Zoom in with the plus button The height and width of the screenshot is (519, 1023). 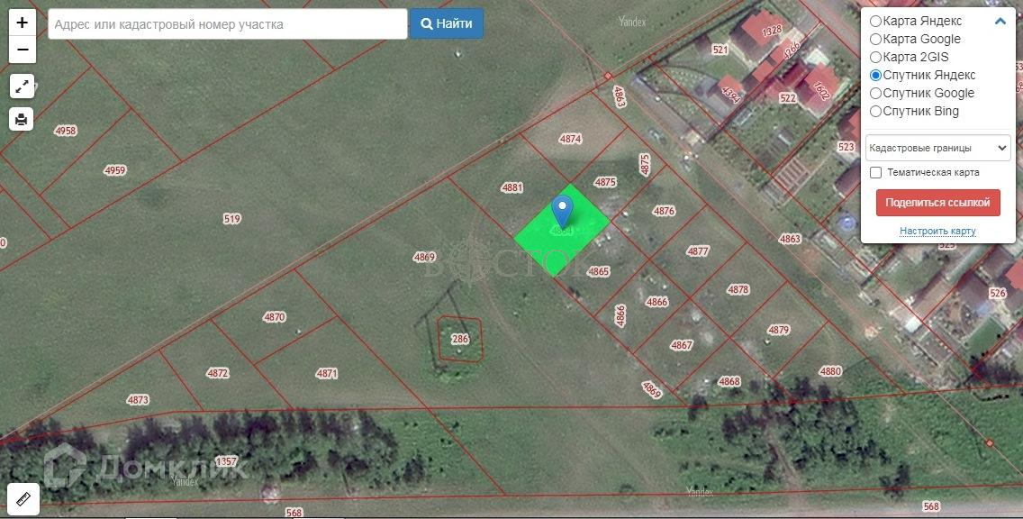pyautogui.click(x=23, y=23)
